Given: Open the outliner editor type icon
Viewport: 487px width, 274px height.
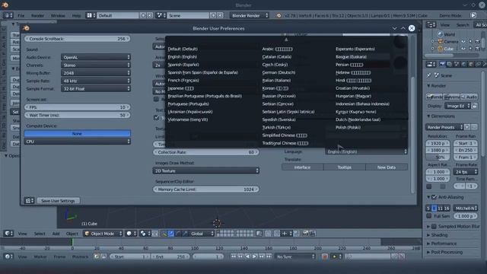Looking at the screenshot, I should (x=431, y=25).
